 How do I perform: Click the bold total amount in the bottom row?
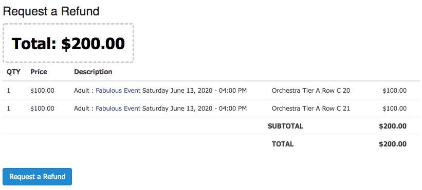point(393,144)
